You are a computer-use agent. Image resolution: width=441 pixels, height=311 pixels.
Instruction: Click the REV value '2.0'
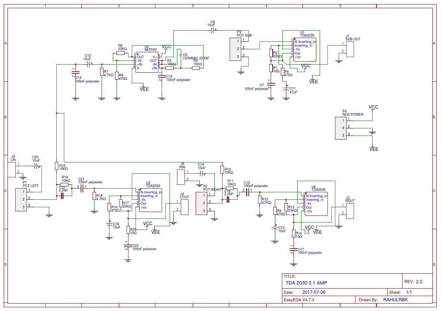click(419, 282)
